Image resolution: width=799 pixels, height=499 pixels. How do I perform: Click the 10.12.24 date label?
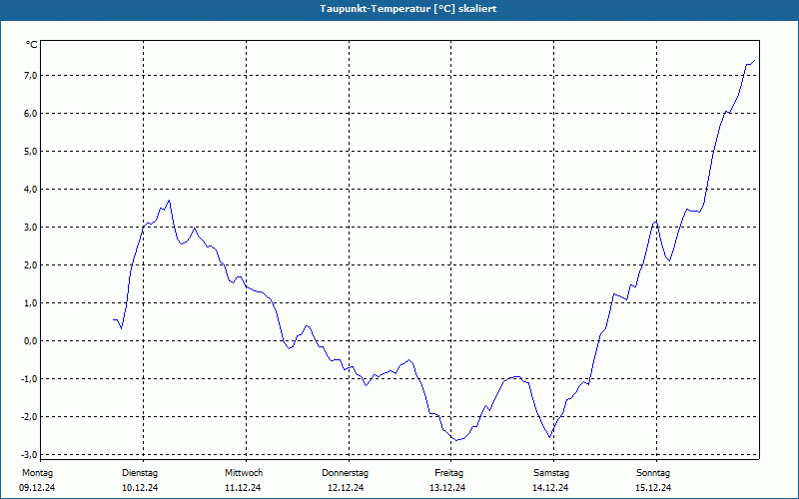click(x=140, y=488)
